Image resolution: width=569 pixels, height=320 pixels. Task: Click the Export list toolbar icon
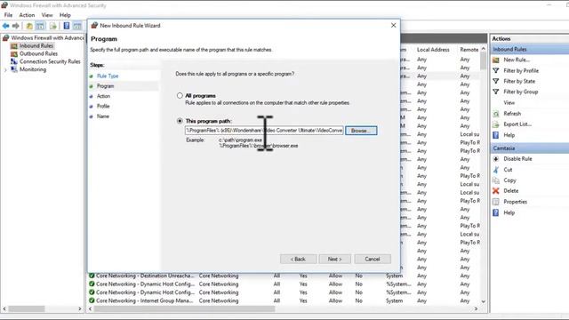pos(53,26)
